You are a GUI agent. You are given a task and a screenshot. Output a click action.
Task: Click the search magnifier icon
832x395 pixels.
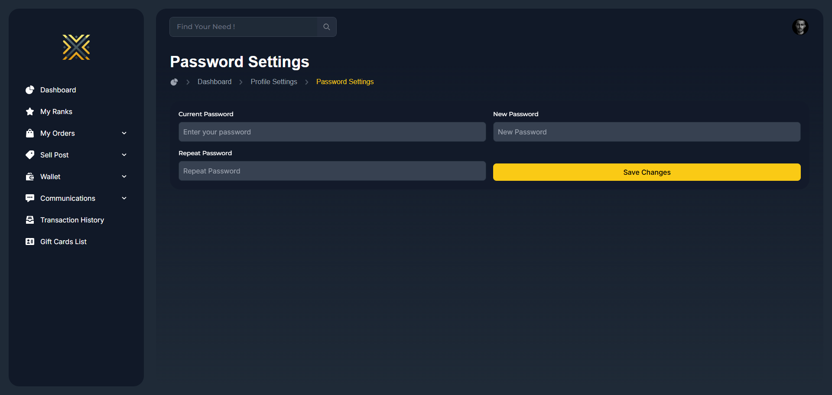(x=327, y=27)
